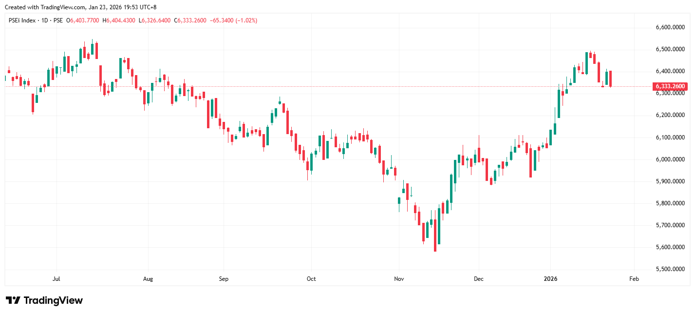The width and height of the screenshot is (695, 315).
Task: Click the TradingView logo icon
Action: point(13,300)
